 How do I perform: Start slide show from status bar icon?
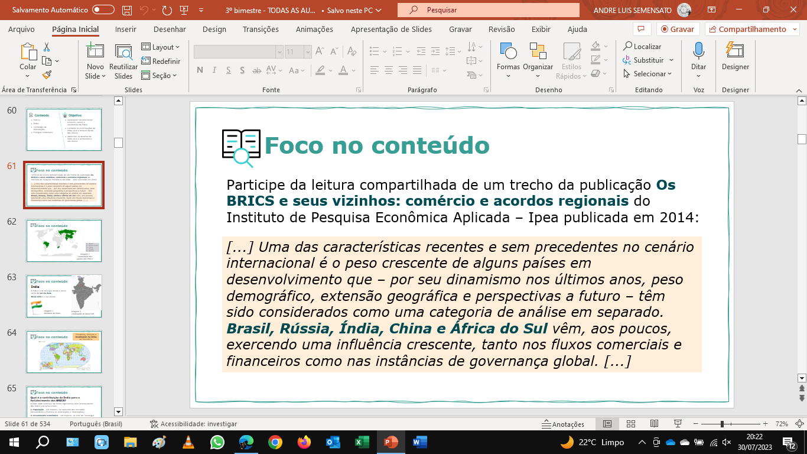[x=678, y=424]
